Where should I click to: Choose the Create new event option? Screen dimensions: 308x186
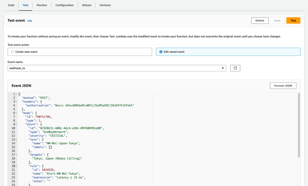pyautogui.click(x=80, y=52)
